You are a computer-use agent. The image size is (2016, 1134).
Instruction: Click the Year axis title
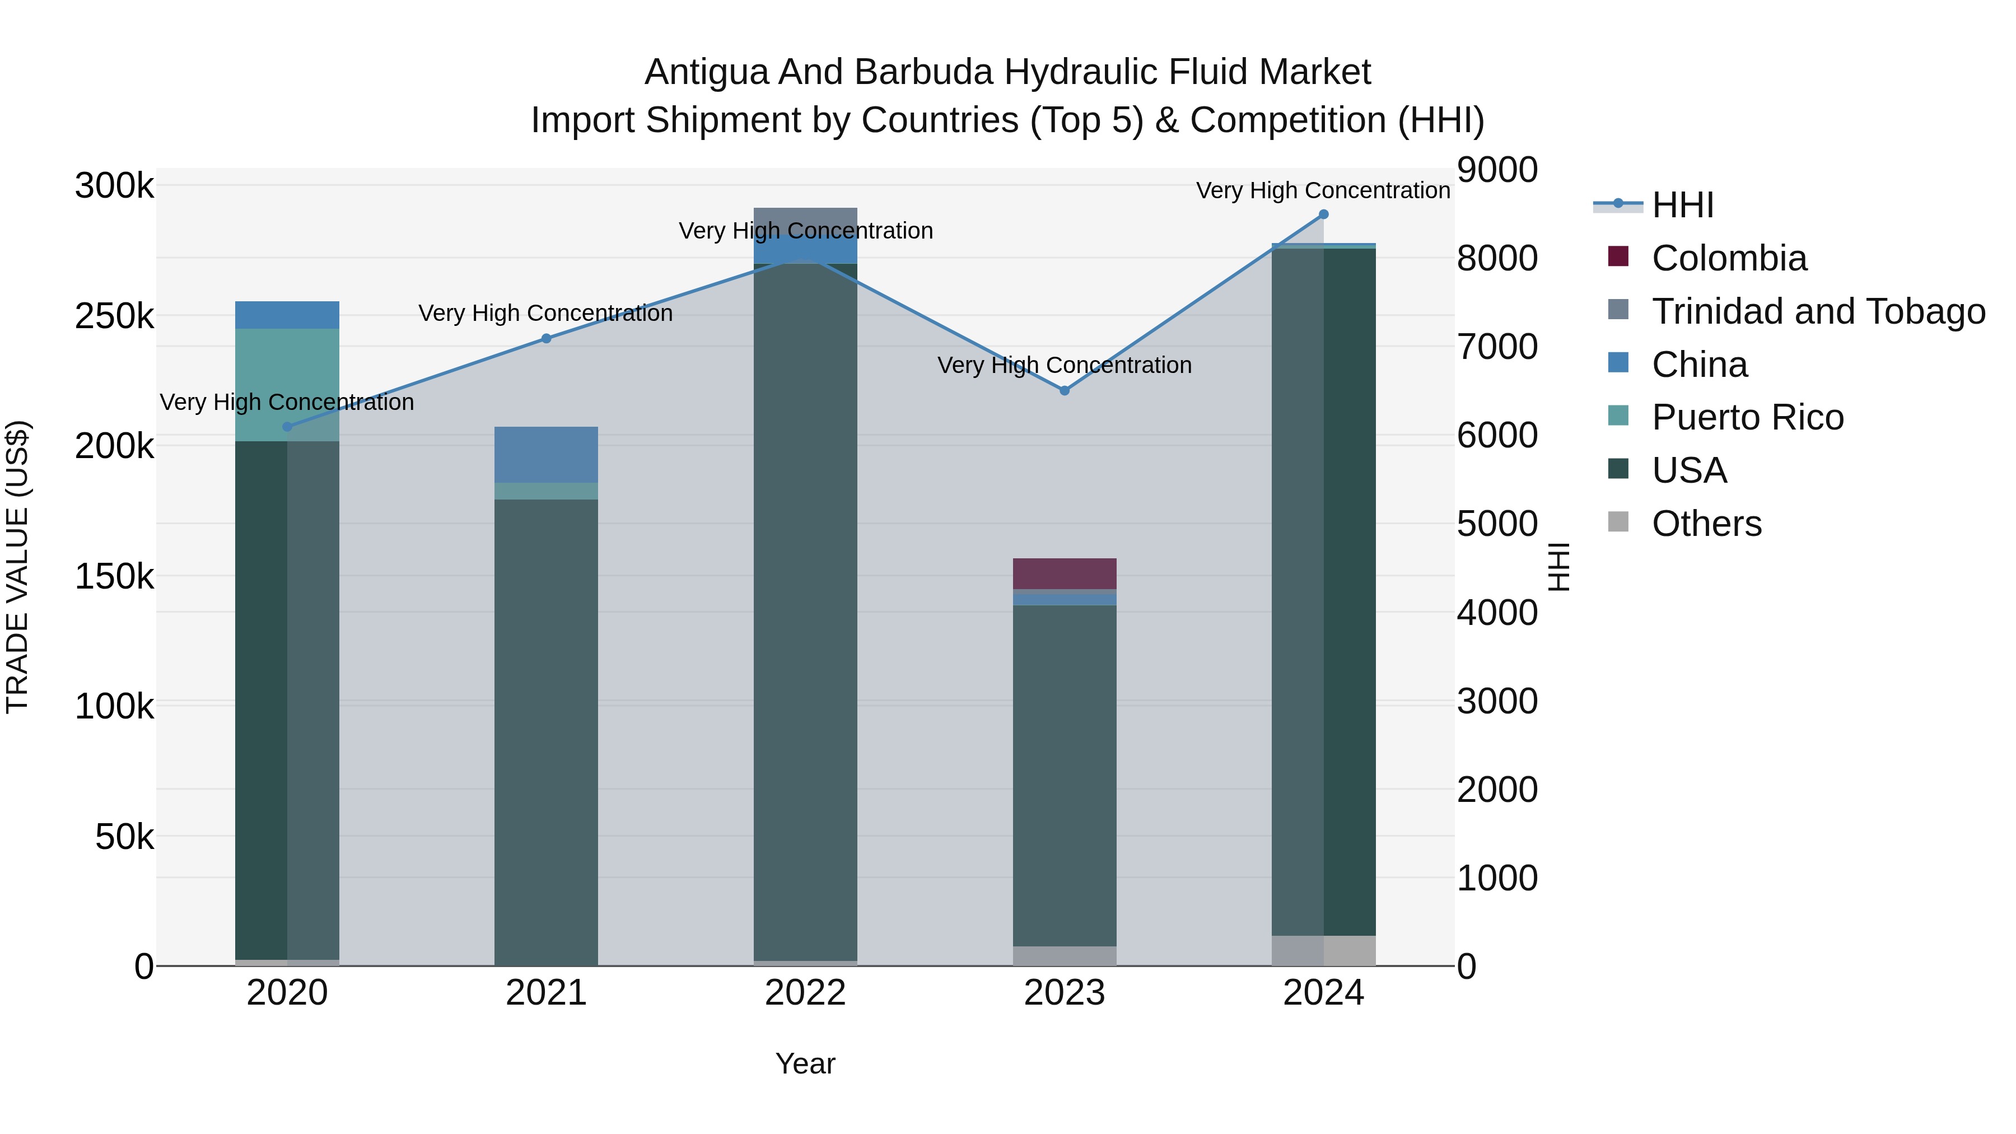coord(805,1063)
